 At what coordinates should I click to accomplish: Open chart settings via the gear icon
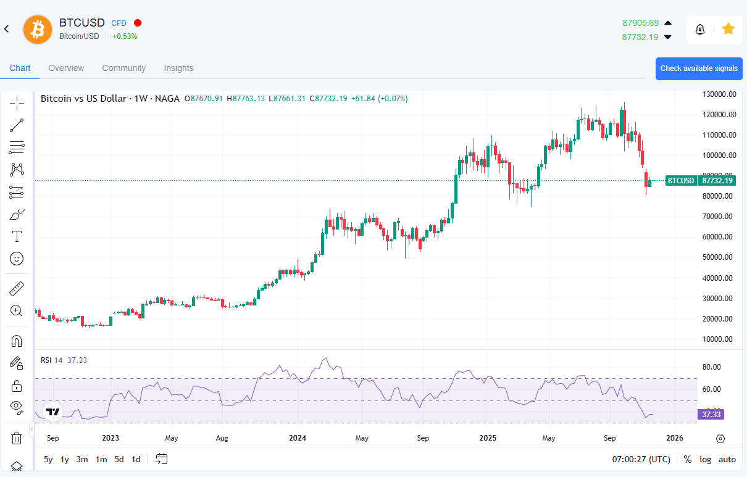tap(720, 438)
